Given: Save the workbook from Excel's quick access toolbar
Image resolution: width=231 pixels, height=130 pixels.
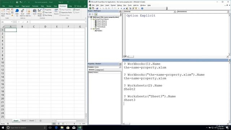Looking at the screenshot, I should coord(17,2).
